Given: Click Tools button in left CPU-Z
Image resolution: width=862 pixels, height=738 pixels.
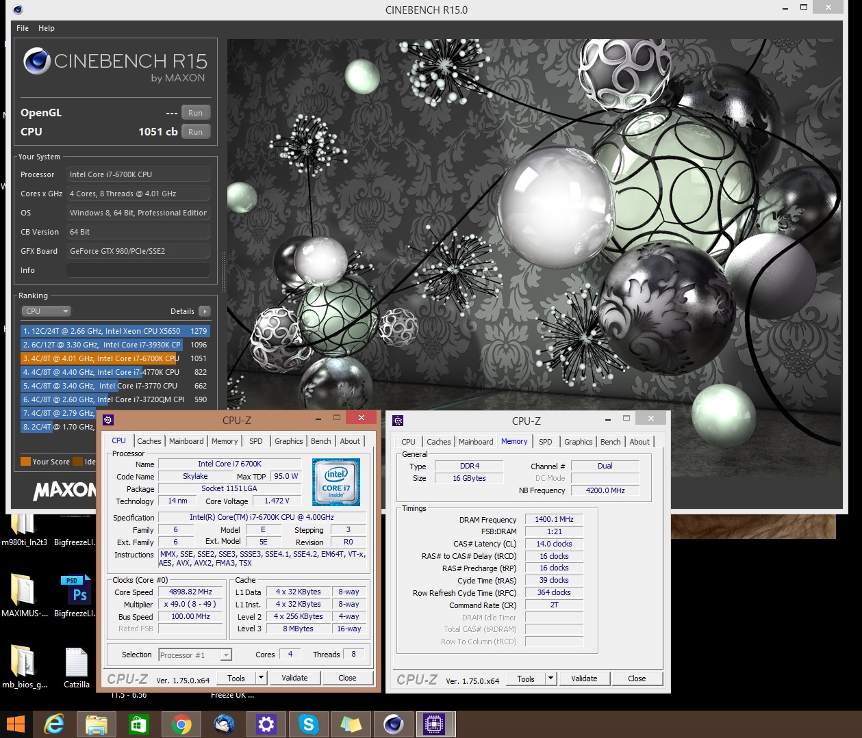Looking at the screenshot, I should point(236,678).
